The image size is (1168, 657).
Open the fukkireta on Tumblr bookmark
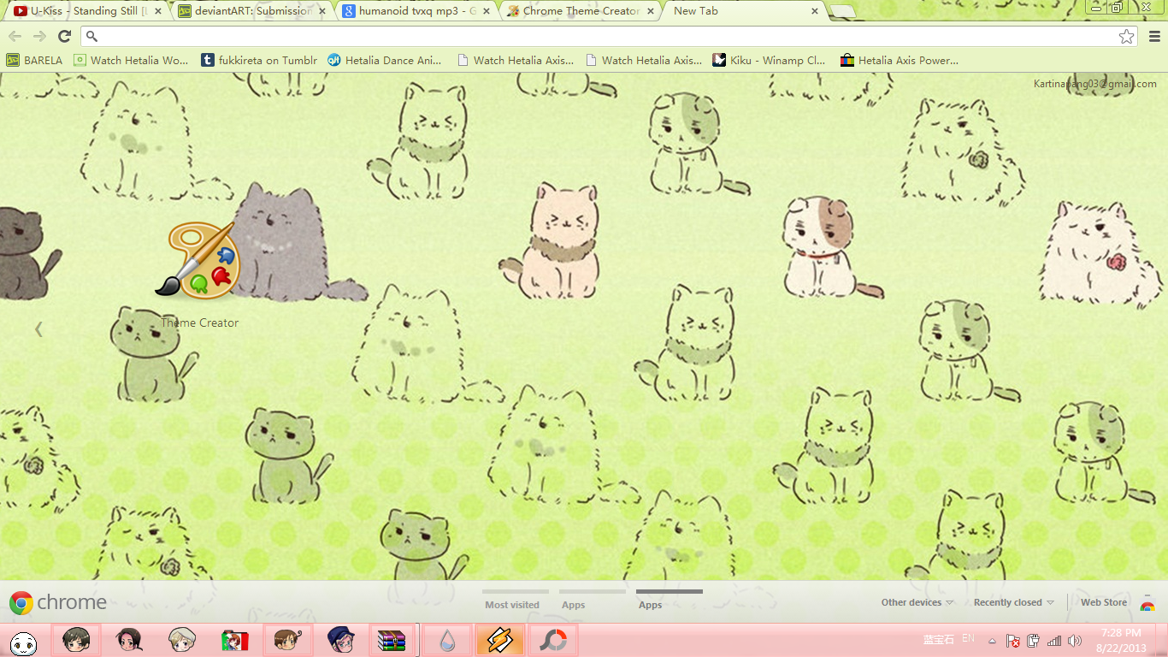tap(259, 60)
